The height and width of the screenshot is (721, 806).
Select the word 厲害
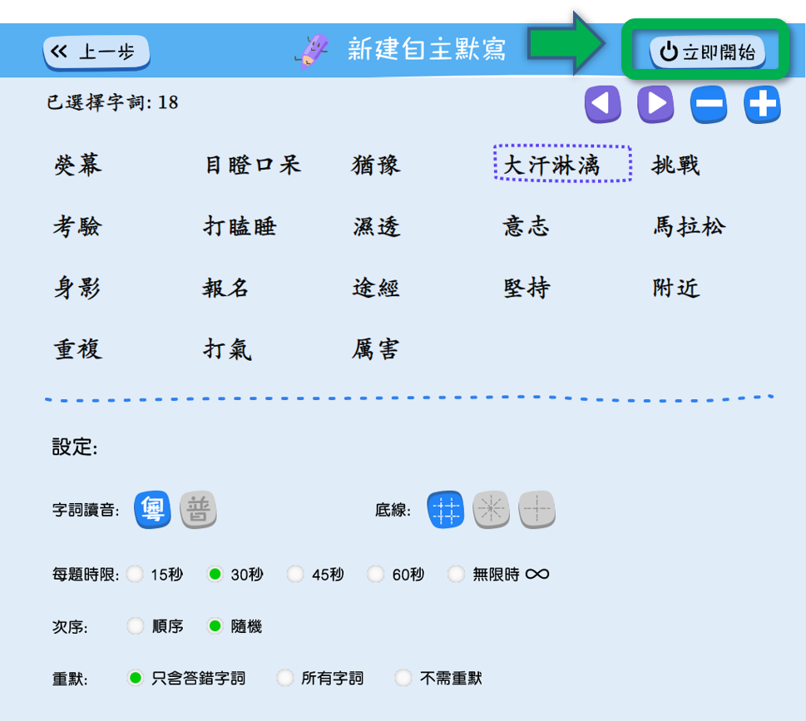[x=376, y=349]
